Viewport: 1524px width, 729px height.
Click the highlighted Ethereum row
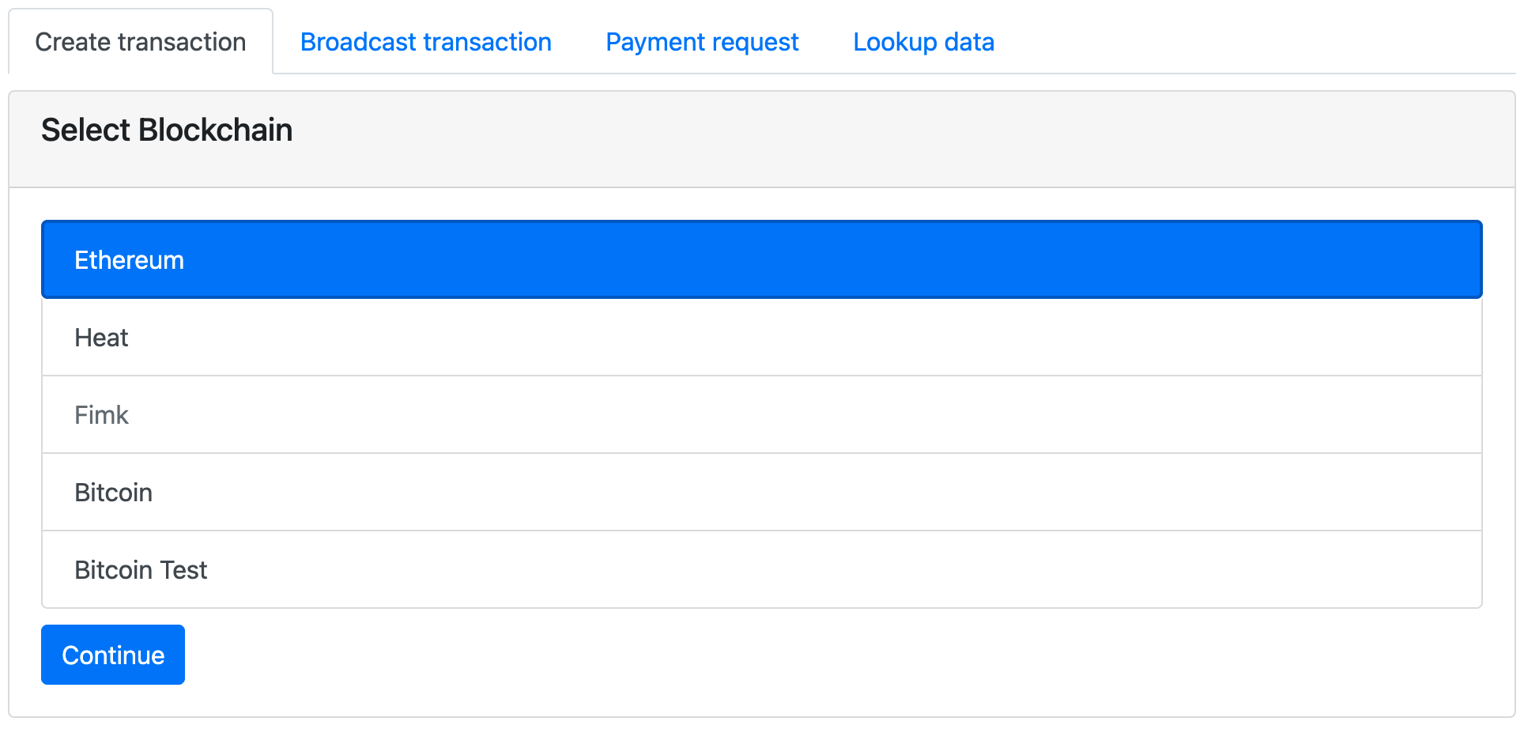click(x=762, y=259)
